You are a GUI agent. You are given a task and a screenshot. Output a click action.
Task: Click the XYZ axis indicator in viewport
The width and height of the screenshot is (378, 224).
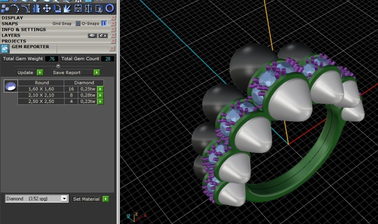pos(136,217)
